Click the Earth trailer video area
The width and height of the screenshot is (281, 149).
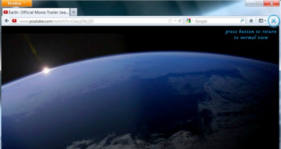140,87
